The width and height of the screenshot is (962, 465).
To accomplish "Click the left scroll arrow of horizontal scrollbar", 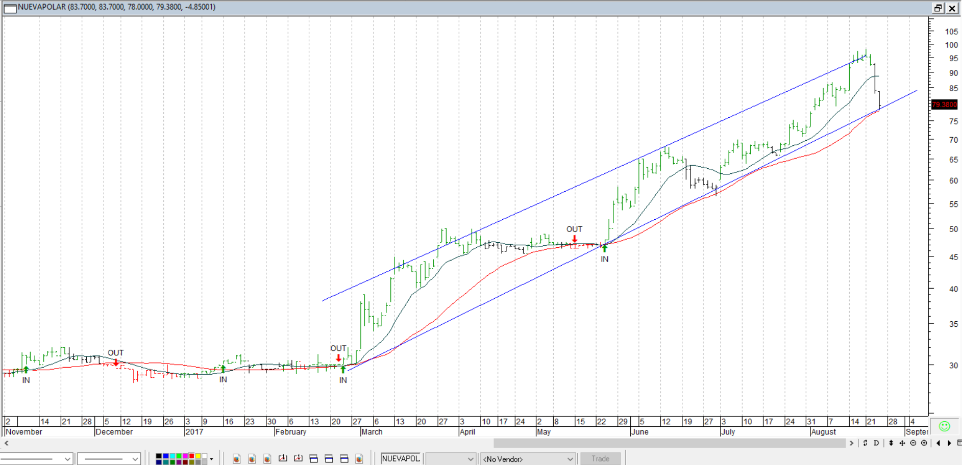I will [6, 443].
